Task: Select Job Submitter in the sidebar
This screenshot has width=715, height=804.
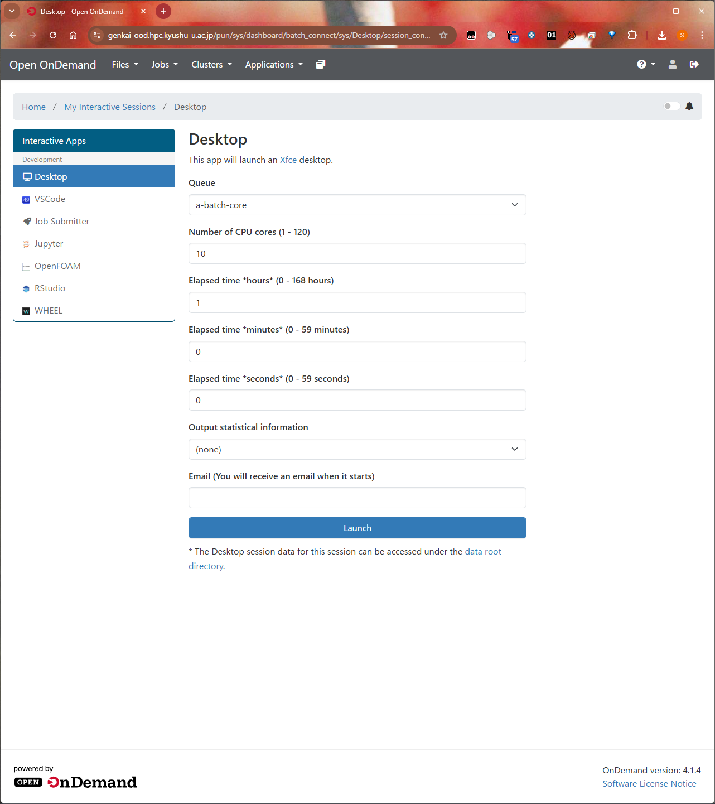Action: 94,221
